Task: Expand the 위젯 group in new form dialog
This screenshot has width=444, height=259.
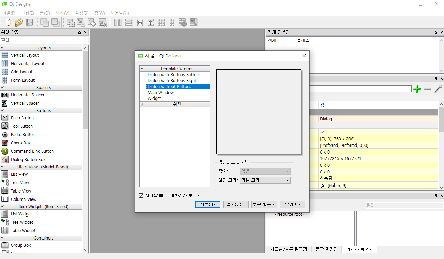Action: tap(142, 104)
